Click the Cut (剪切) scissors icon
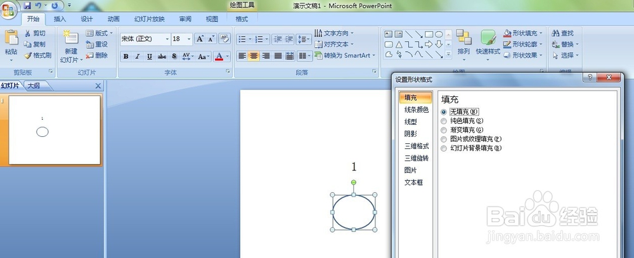 pos(27,34)
